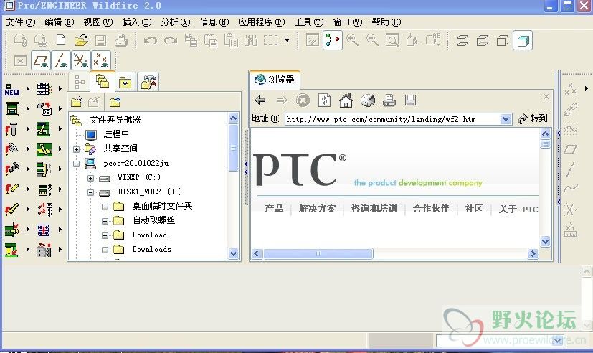Expand the 共享空间 tree node
593x353 pixels.
click(77, 149)
